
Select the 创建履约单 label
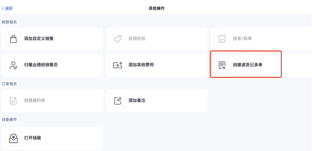point(35,100)
